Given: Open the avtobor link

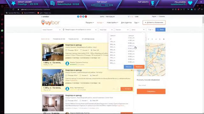Looking at the screenshot, I should [45, 17].
